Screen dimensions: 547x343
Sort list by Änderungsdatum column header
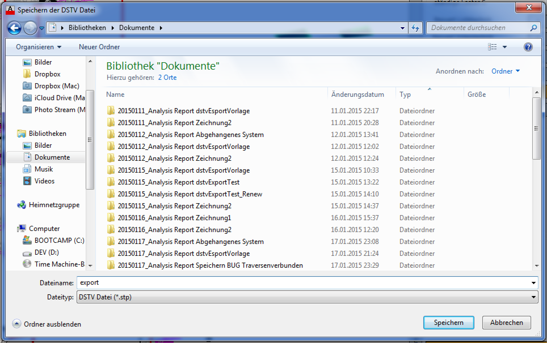pos(357,95)
